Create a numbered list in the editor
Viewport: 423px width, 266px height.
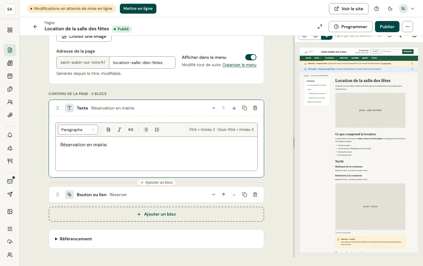coord(157,130)
